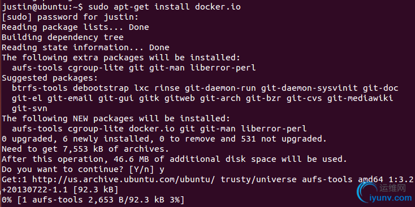Screen dimensions: 415x207
Task: Click the 'btrfs-tools' suggested package name
Action: 40,88
